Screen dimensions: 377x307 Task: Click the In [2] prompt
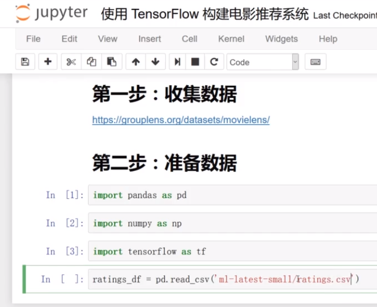(65, 223)
